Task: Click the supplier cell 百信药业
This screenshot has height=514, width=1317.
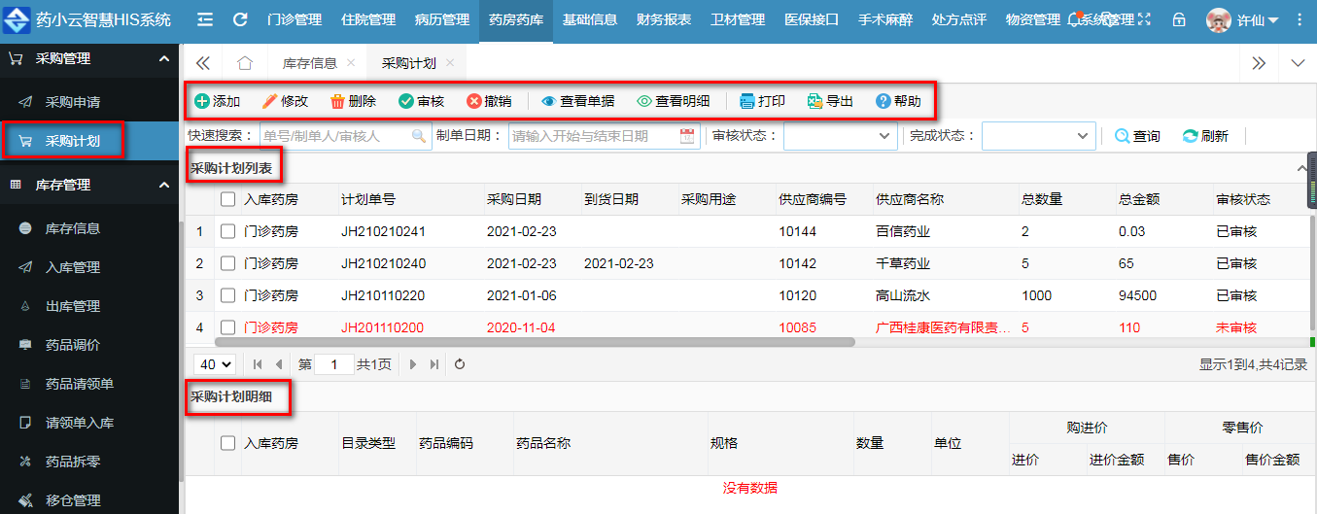Action: (903, 231)
